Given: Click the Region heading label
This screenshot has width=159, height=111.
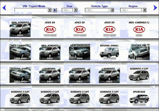Looking at the screenshot, I should coord(133,6).
